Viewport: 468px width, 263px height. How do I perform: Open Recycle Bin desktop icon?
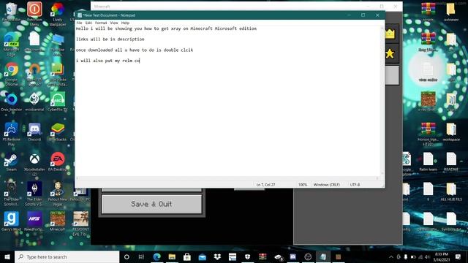tap(12, 12)
